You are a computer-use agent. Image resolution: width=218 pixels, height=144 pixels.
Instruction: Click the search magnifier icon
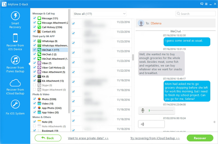[178, 14]
